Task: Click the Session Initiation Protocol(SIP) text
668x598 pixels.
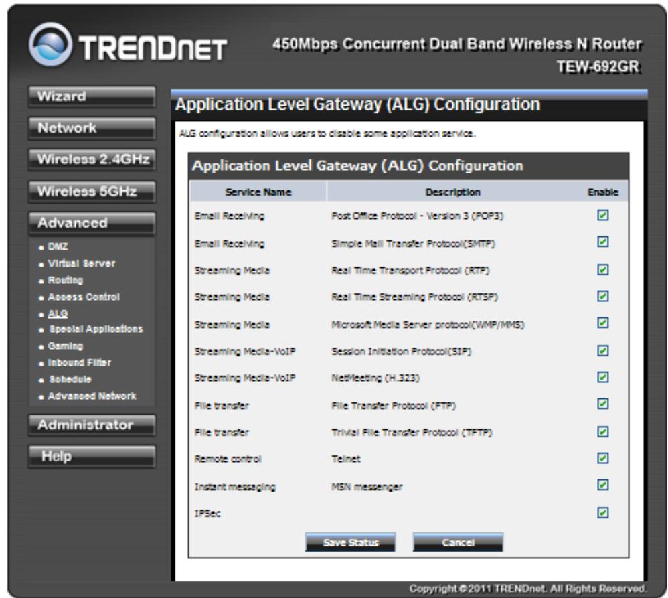Action: tap(402, 352)
